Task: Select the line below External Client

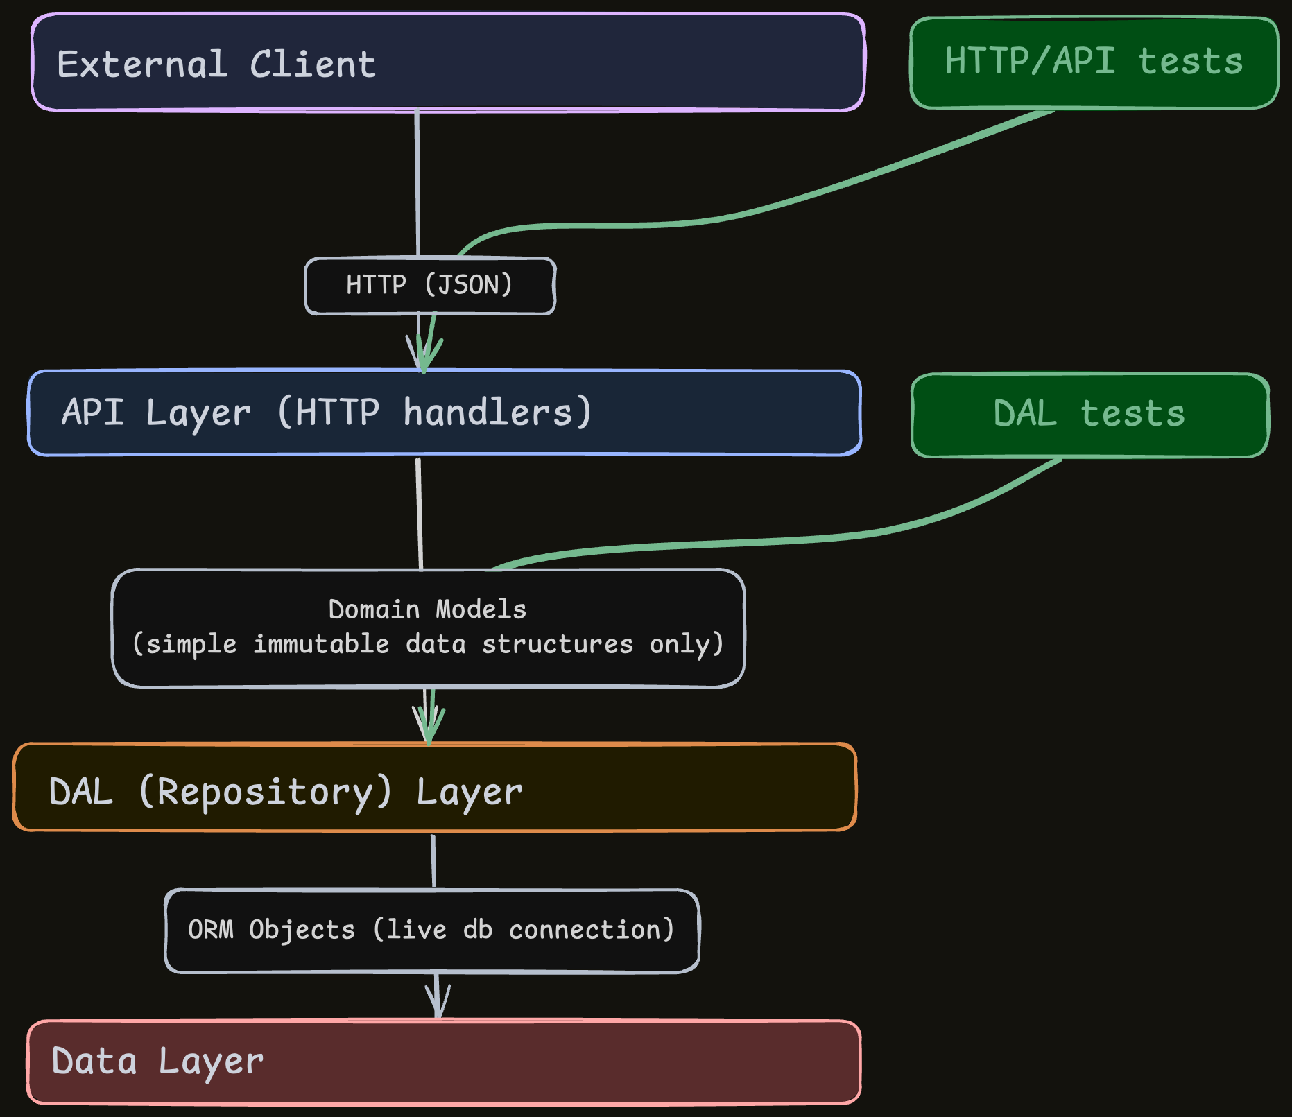Action: (417, 180)
